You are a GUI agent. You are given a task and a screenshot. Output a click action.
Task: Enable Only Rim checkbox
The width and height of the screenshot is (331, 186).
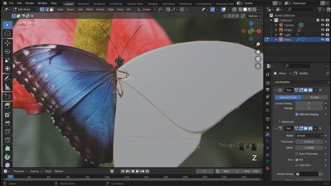pyautogui.click(x=297, y=165)
